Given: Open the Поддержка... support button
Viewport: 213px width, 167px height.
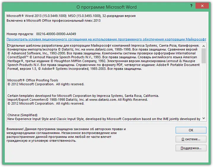Looking at the screenshot, I should pos(191,148).
